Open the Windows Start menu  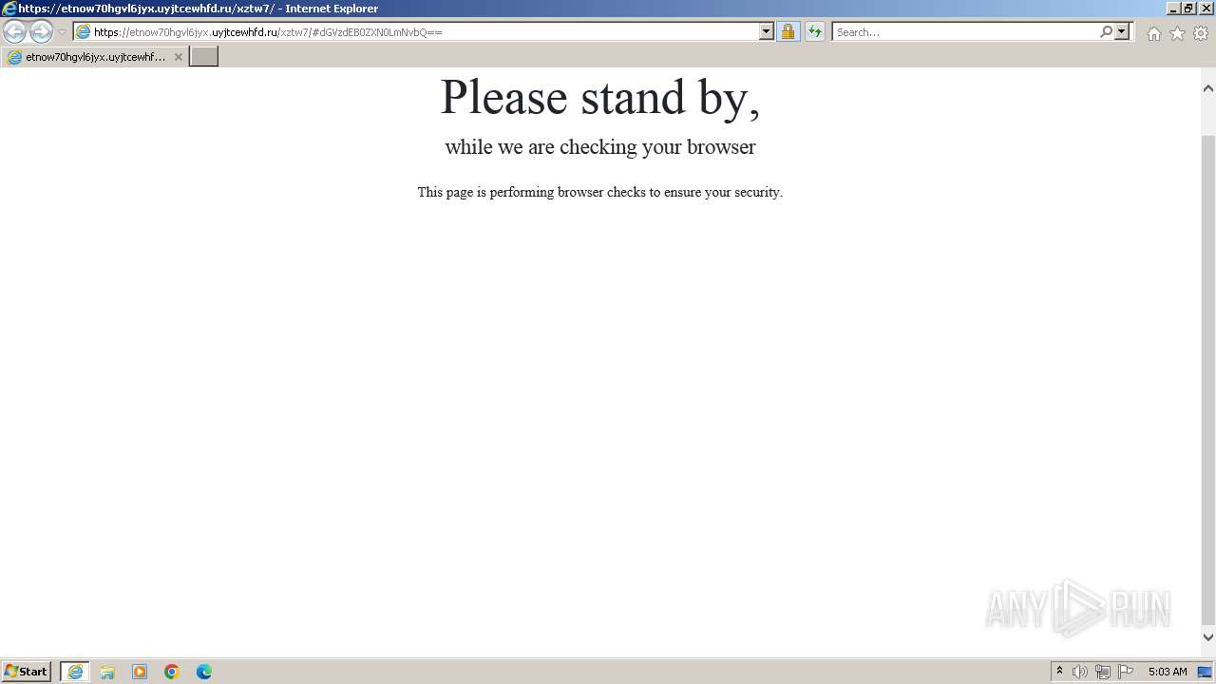pos(26,672)
